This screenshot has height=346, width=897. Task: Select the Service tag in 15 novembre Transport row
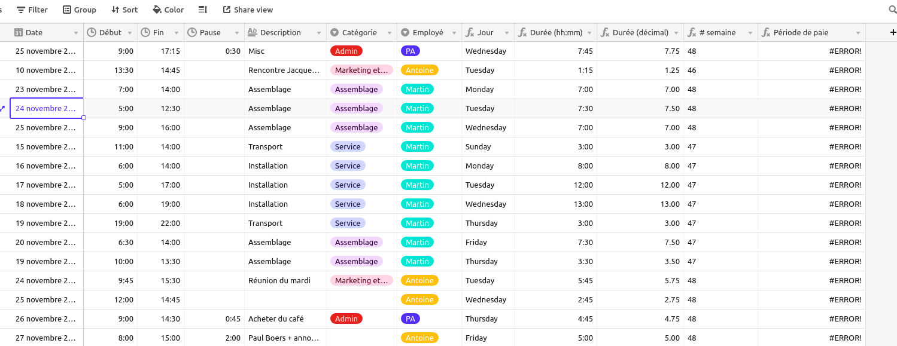click(x=348, y=147)
